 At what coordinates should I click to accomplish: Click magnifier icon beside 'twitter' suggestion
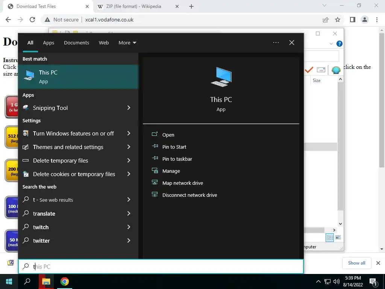[x=26, y=240]
